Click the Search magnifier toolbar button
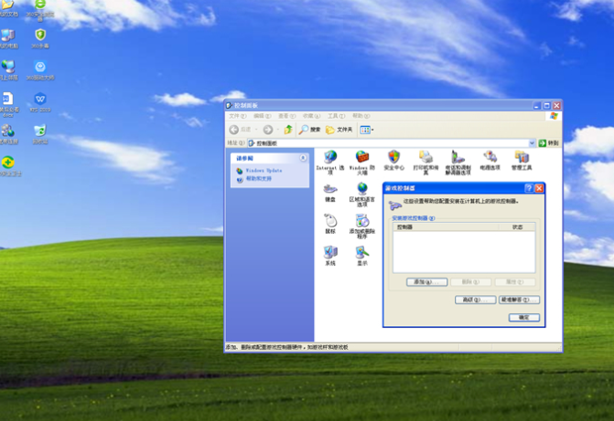 tap(309, 130)
